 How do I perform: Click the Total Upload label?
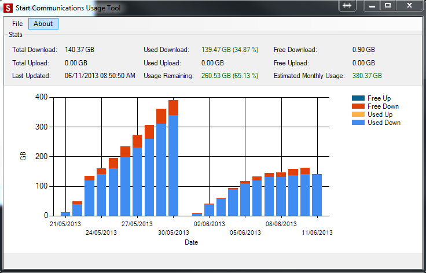[31, 63]
